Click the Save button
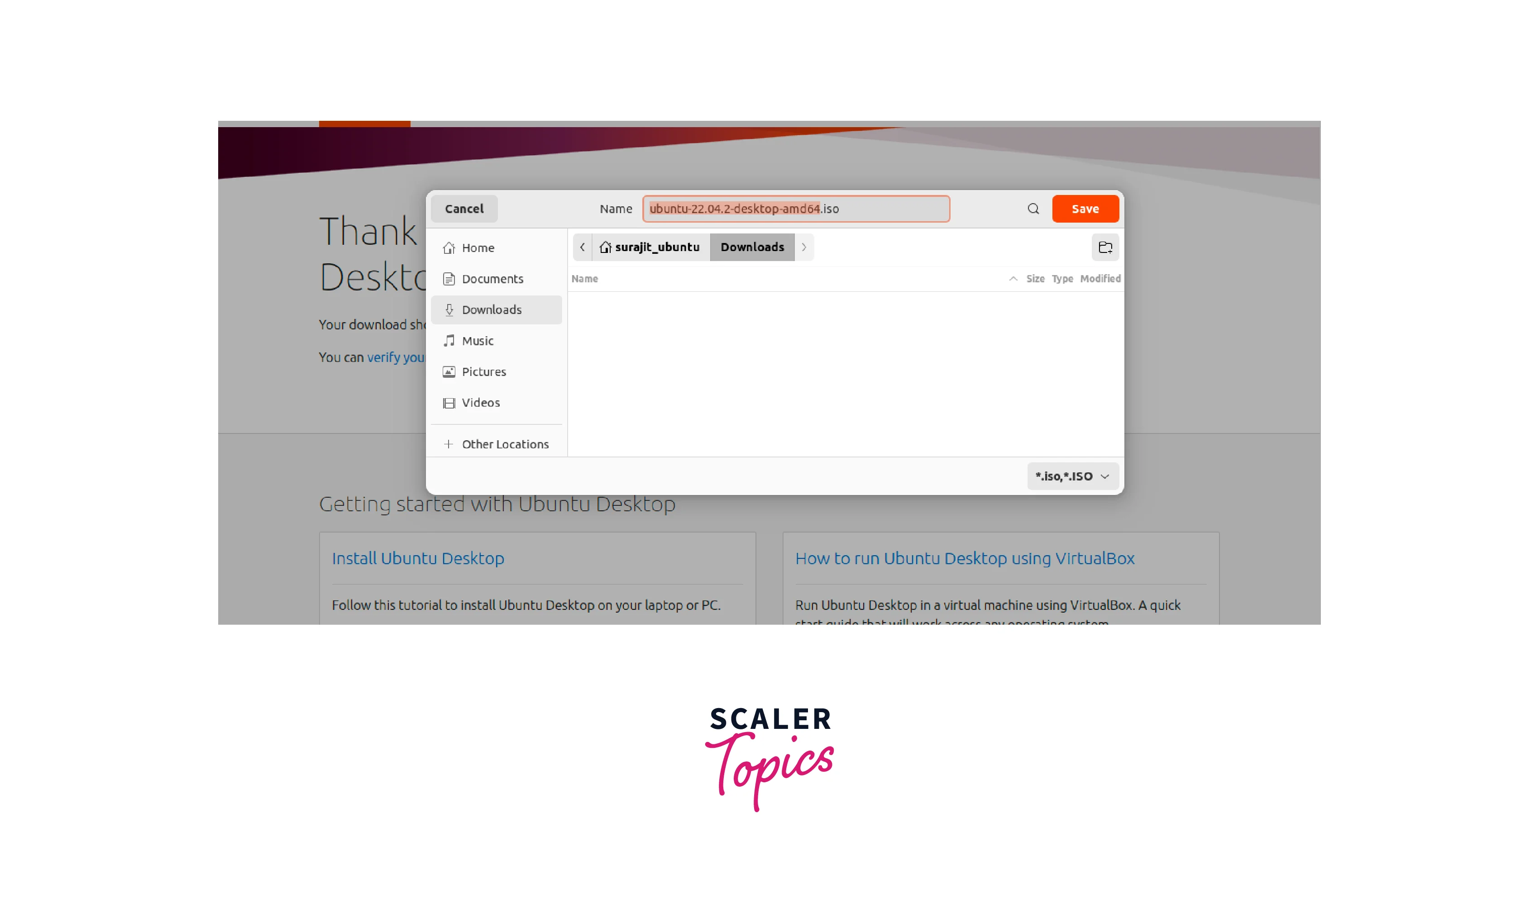Screen dimensions: 1539x899 [x=1085, y=209]
